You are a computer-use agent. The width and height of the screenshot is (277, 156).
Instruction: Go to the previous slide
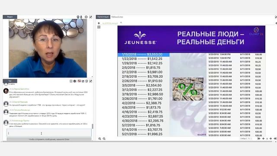click(263, 139)
